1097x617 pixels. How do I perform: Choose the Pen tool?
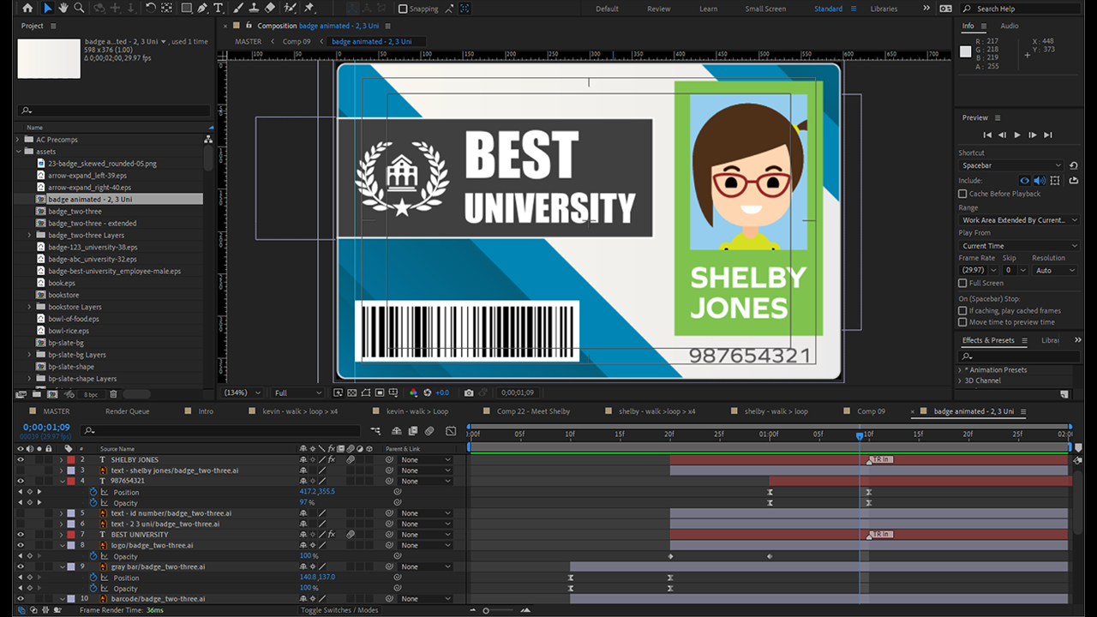coord(202,8)
